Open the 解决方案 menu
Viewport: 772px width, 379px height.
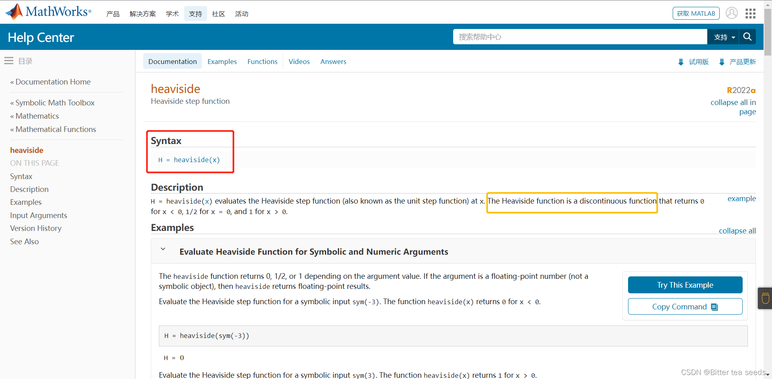coord(143,14)
